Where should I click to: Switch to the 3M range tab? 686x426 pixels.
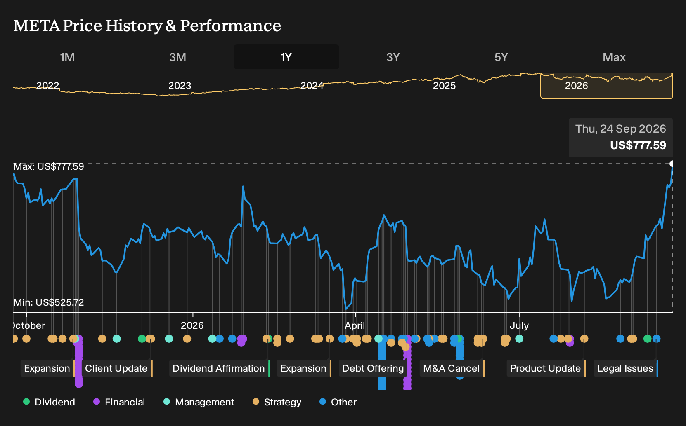177,57
